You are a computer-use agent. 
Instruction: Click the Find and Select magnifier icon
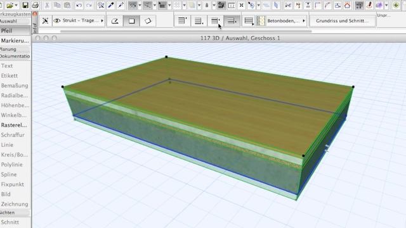(x=101, y=5)
